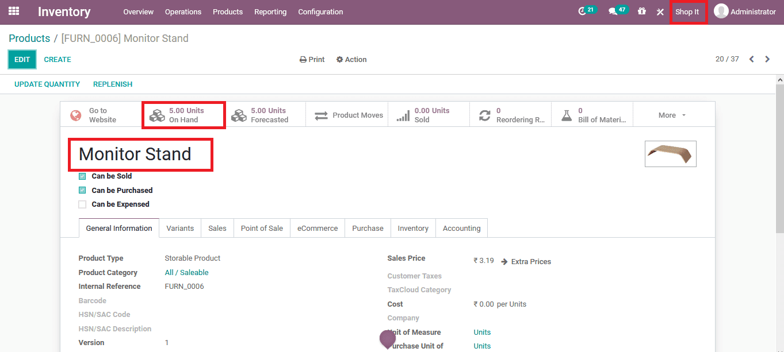The image size is (784, 352).
Task: Toggle Can be Expensed checkbox
Action: [x=82, y=204]
